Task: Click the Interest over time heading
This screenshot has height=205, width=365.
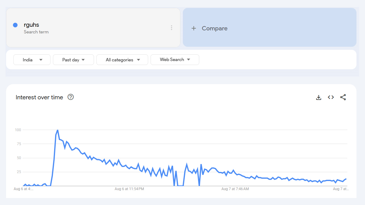Action: (39, 97)
